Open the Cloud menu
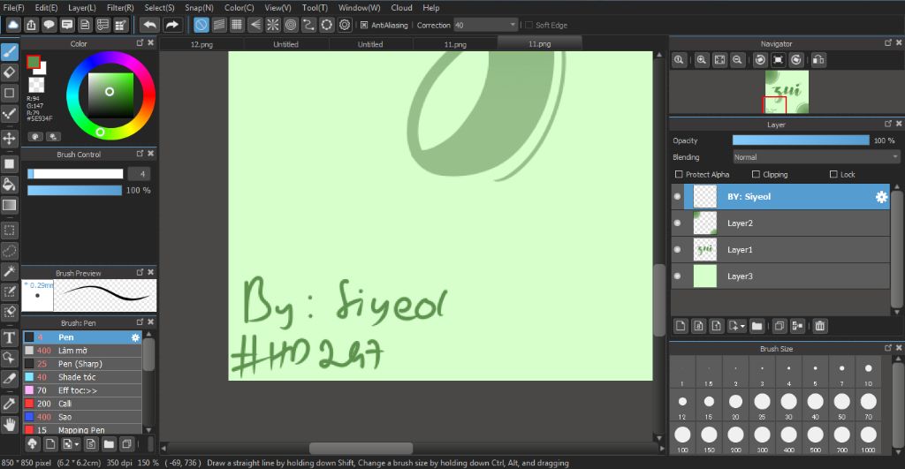 tap(402, 7)
